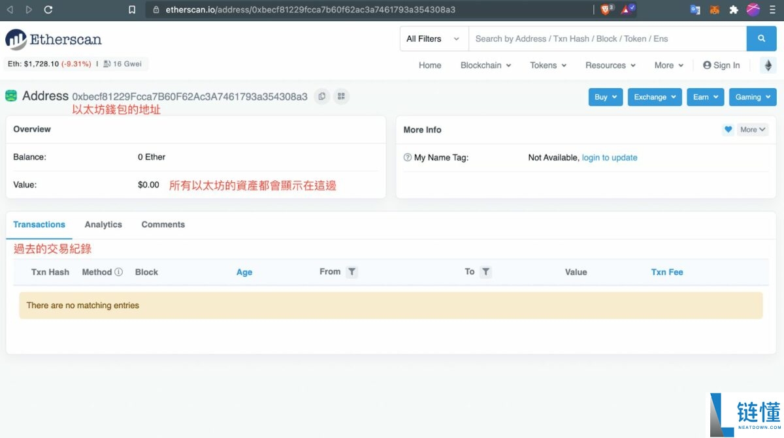
Task: Click the login to update link
Action: (609, 157)
